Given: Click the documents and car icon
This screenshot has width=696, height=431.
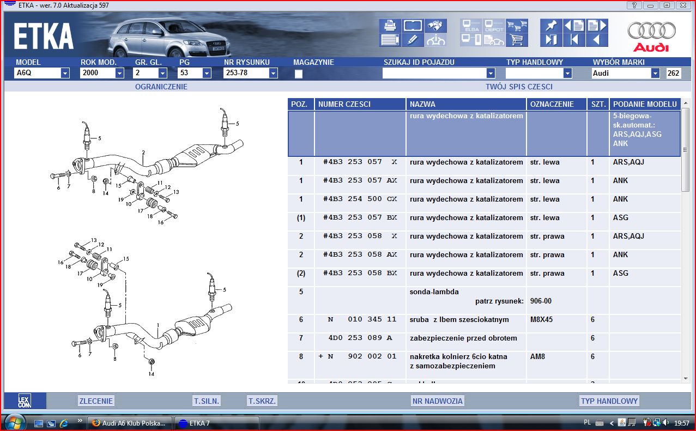Looking at the screenshot, I should click(x=494, y=40).
